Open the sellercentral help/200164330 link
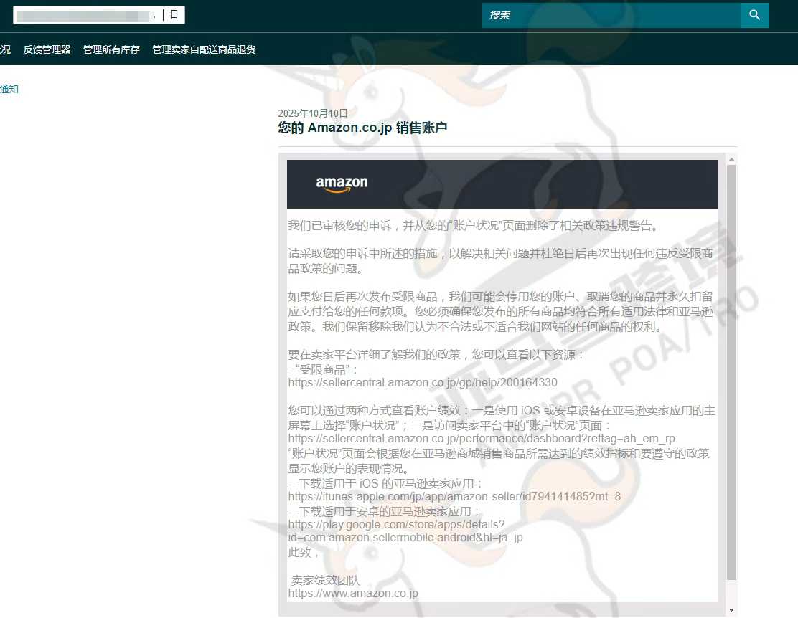This screenshot has height=618, width=798. (423, 383)
